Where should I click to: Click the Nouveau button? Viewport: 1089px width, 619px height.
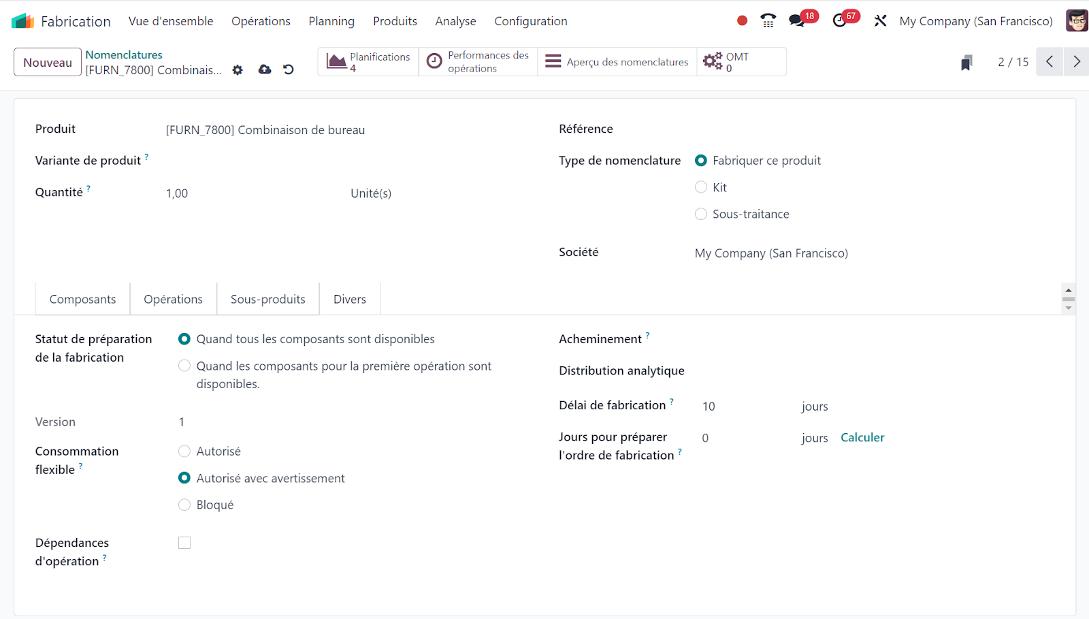click(48, 62)
